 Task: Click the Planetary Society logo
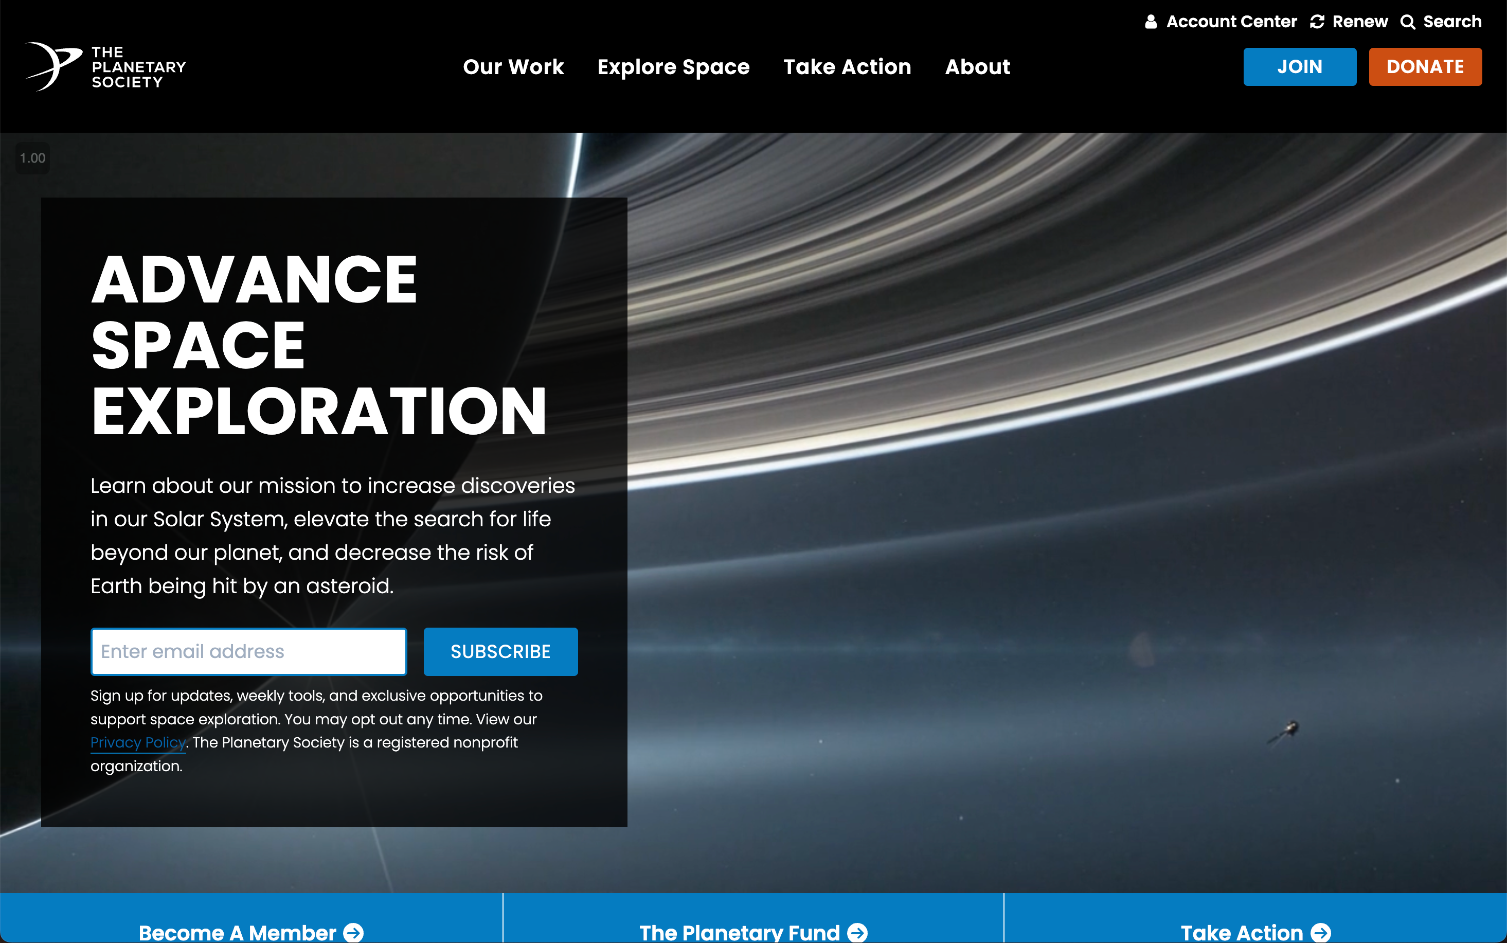point(106,67)
